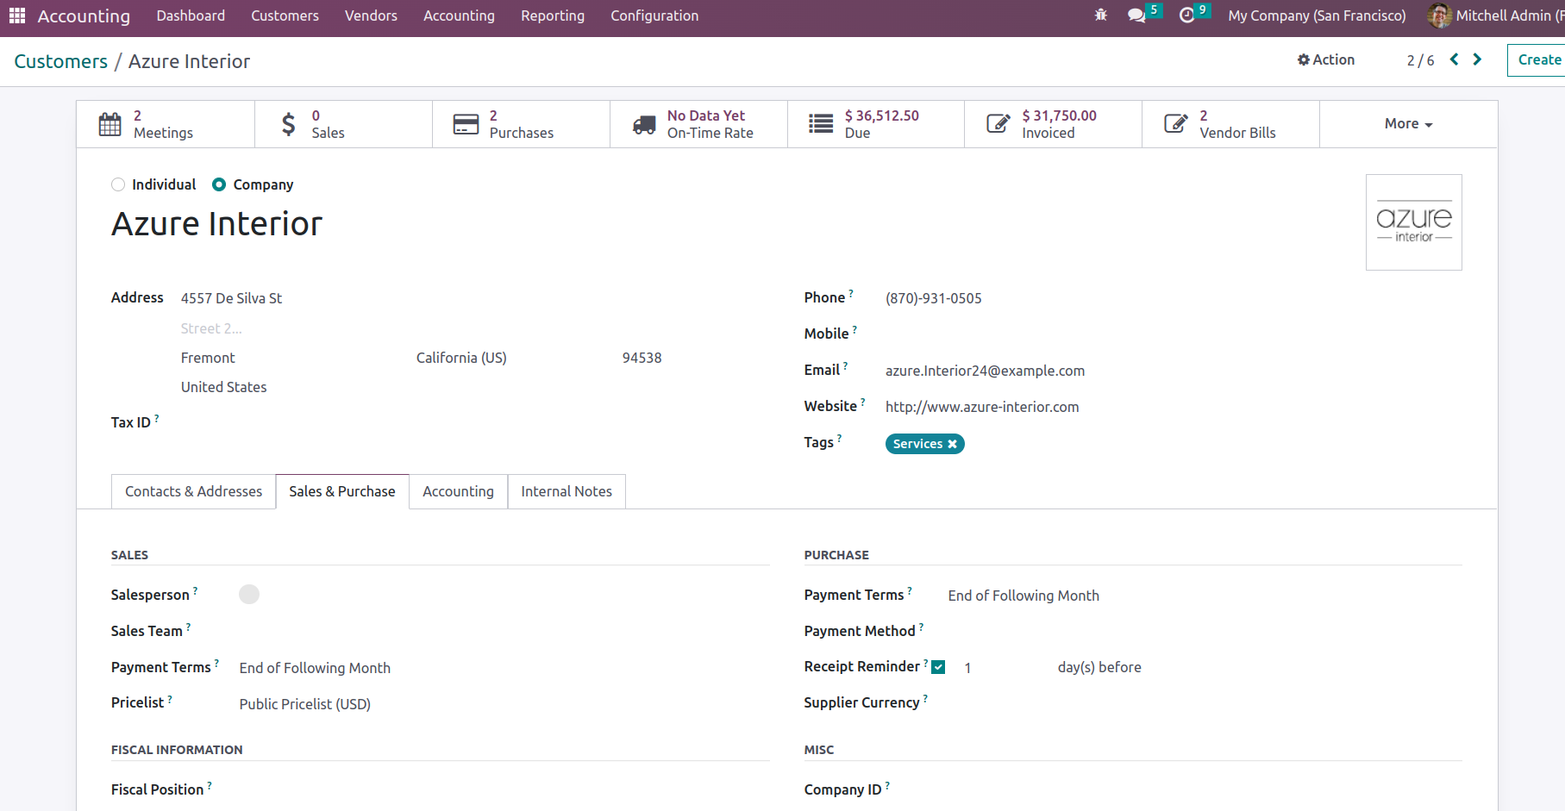Click the On-Time Rate truck icon

point(644,125)
